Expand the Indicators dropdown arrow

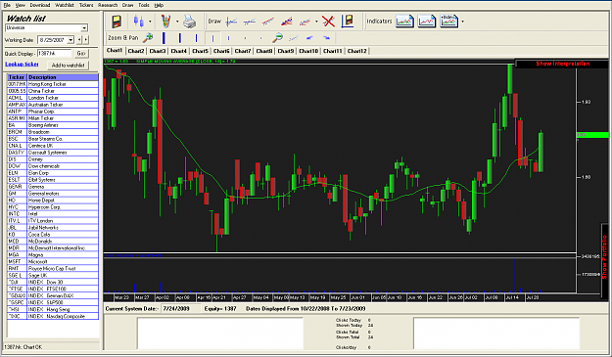click(x=463, y=22)
